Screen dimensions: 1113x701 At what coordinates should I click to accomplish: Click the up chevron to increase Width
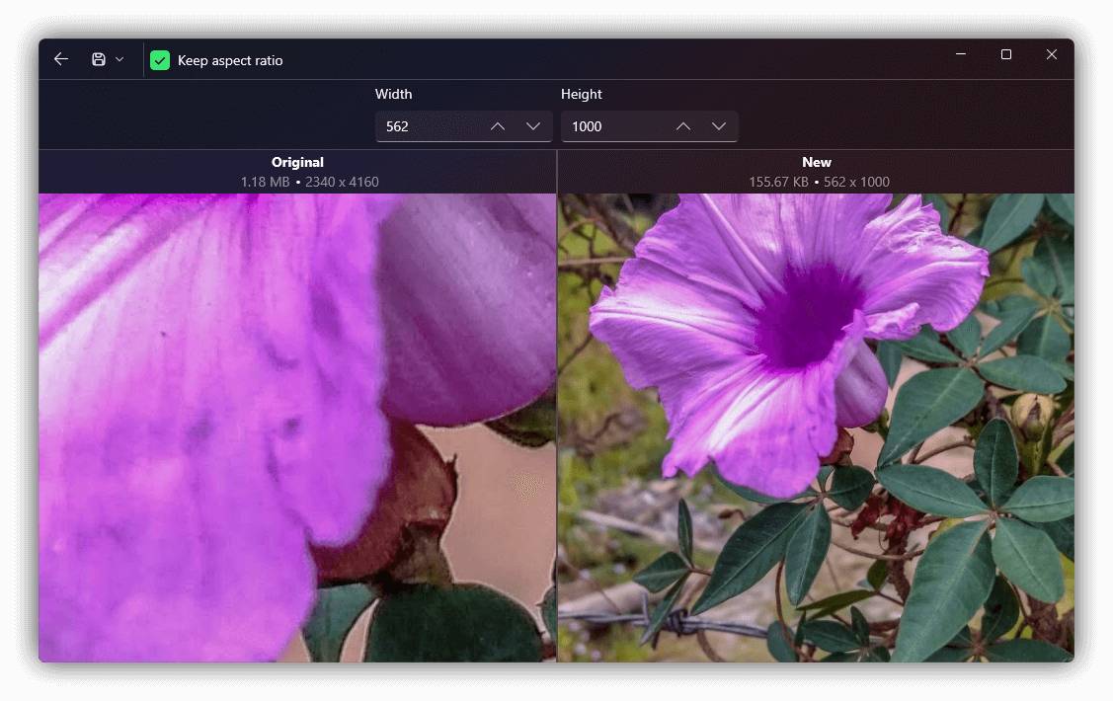[497, 126]
